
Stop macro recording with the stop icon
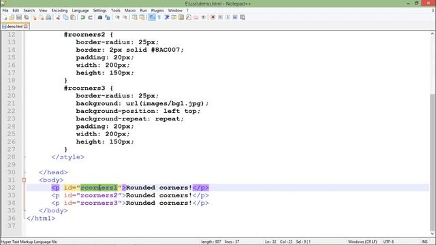(220, 18)
